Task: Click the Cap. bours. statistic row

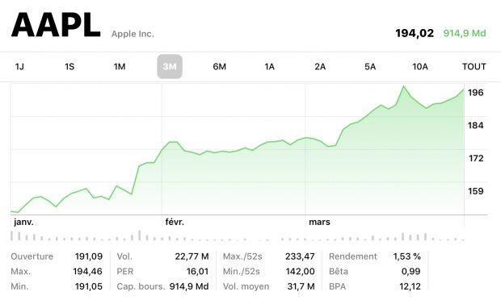Action: (162, 286)
